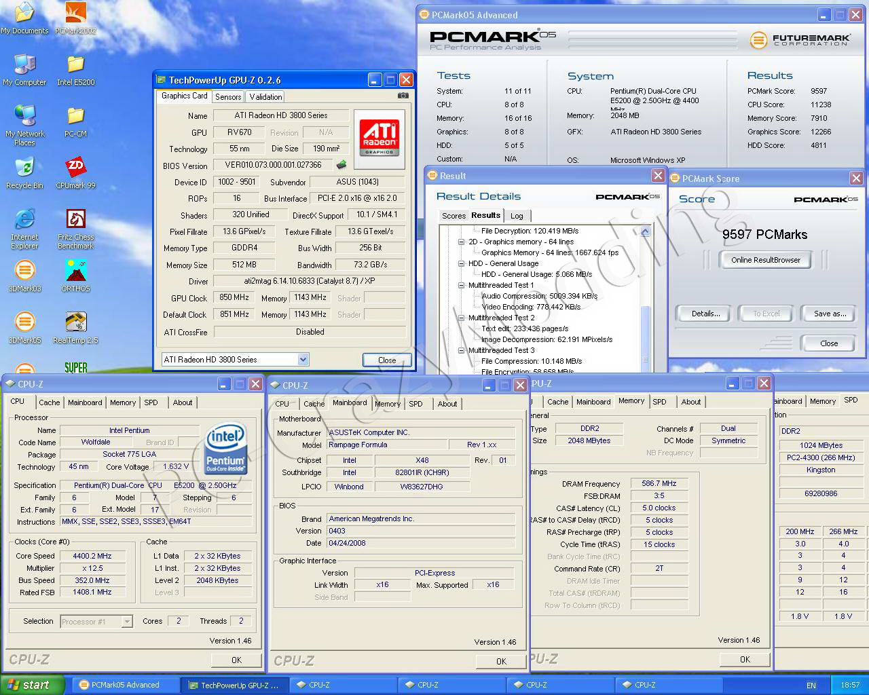Viewport: 869px width, 695px height.
Task: Click OK in CPU-Z Memory window
Action: 745,659
